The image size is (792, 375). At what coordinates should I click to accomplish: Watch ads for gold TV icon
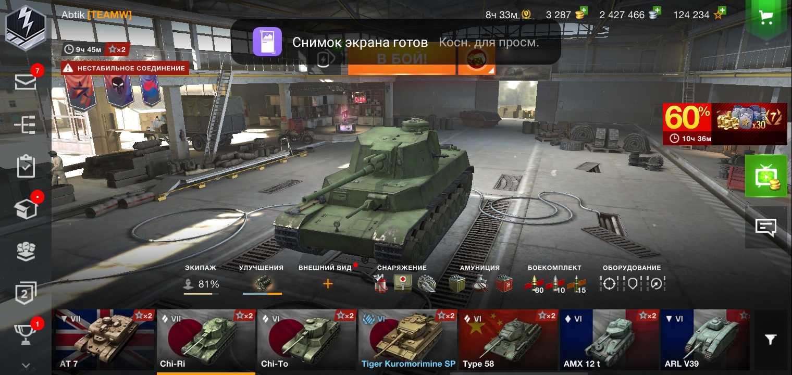[766, 176]
